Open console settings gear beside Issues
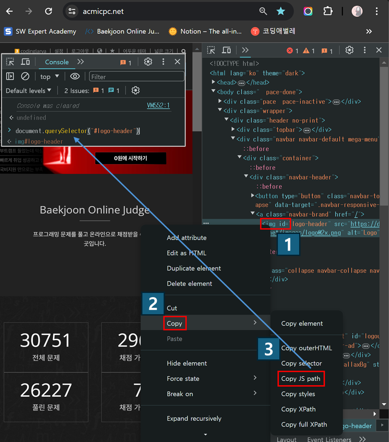 136,90
